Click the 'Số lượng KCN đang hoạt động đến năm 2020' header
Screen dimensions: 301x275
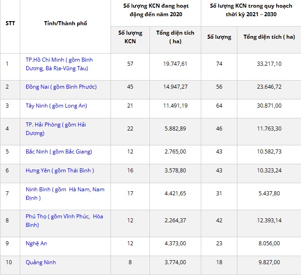[x=156, y=10]
